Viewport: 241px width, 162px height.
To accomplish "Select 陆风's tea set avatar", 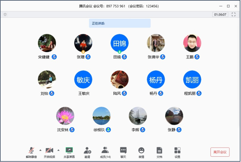I will pos(119,79).
